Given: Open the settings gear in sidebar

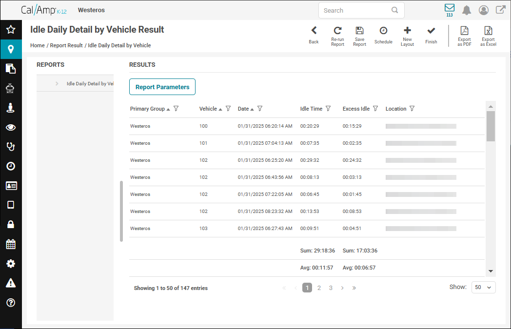Looking at the screenshot, I should (x=11, y=264).
